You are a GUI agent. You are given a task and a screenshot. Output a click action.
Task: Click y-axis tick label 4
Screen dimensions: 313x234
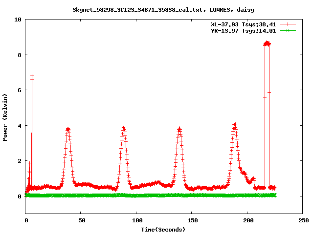point(20,126)
